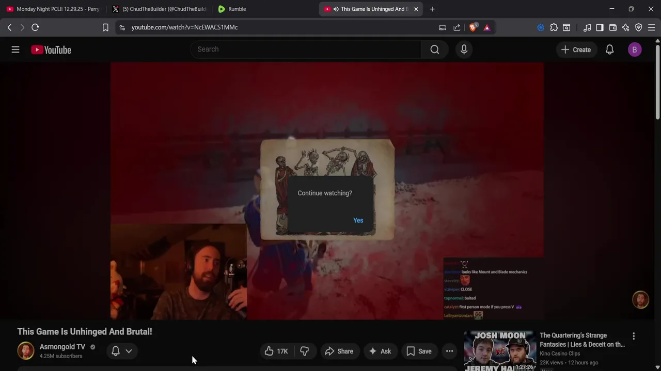This screenshot has width=661, height=371.
Task: Open the YouTube guide hamburger menu
Action: (x=15, y=49)
